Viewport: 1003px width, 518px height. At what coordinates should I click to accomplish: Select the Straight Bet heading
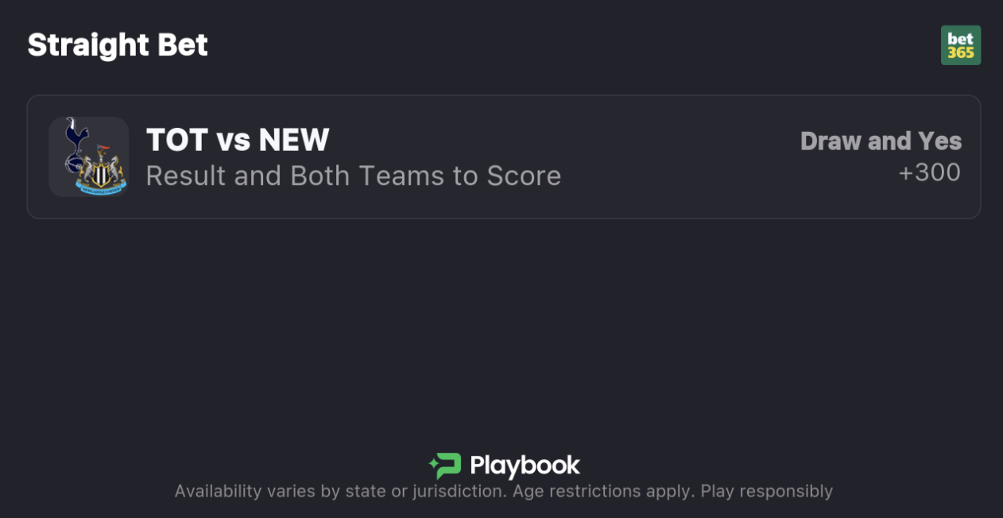pyautogui.click(x=118, y=45)
